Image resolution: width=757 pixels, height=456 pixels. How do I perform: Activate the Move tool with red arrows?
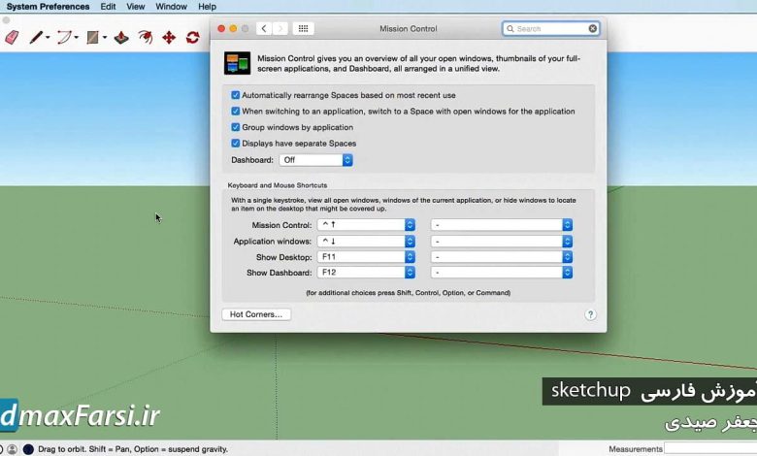pyautogui.click(x=169, y=38)
